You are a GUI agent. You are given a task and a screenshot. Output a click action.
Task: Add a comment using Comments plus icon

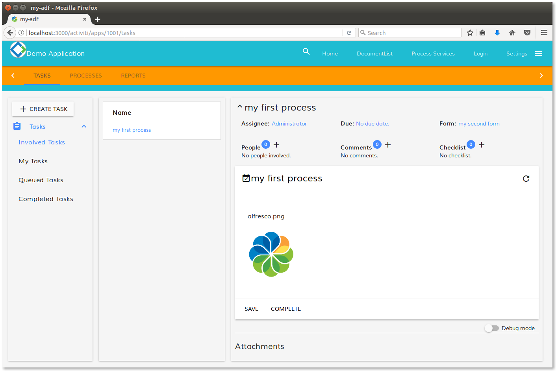point(388,145)
